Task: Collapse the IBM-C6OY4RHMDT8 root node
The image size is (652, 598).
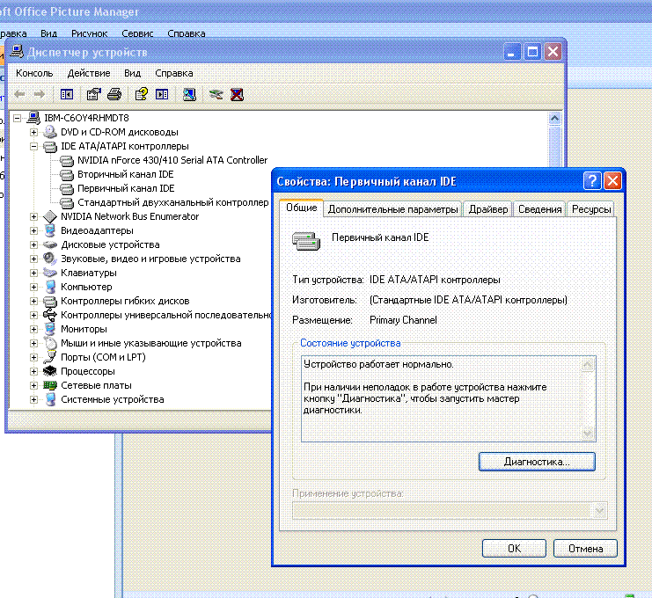Action: (x=17, y=119)
